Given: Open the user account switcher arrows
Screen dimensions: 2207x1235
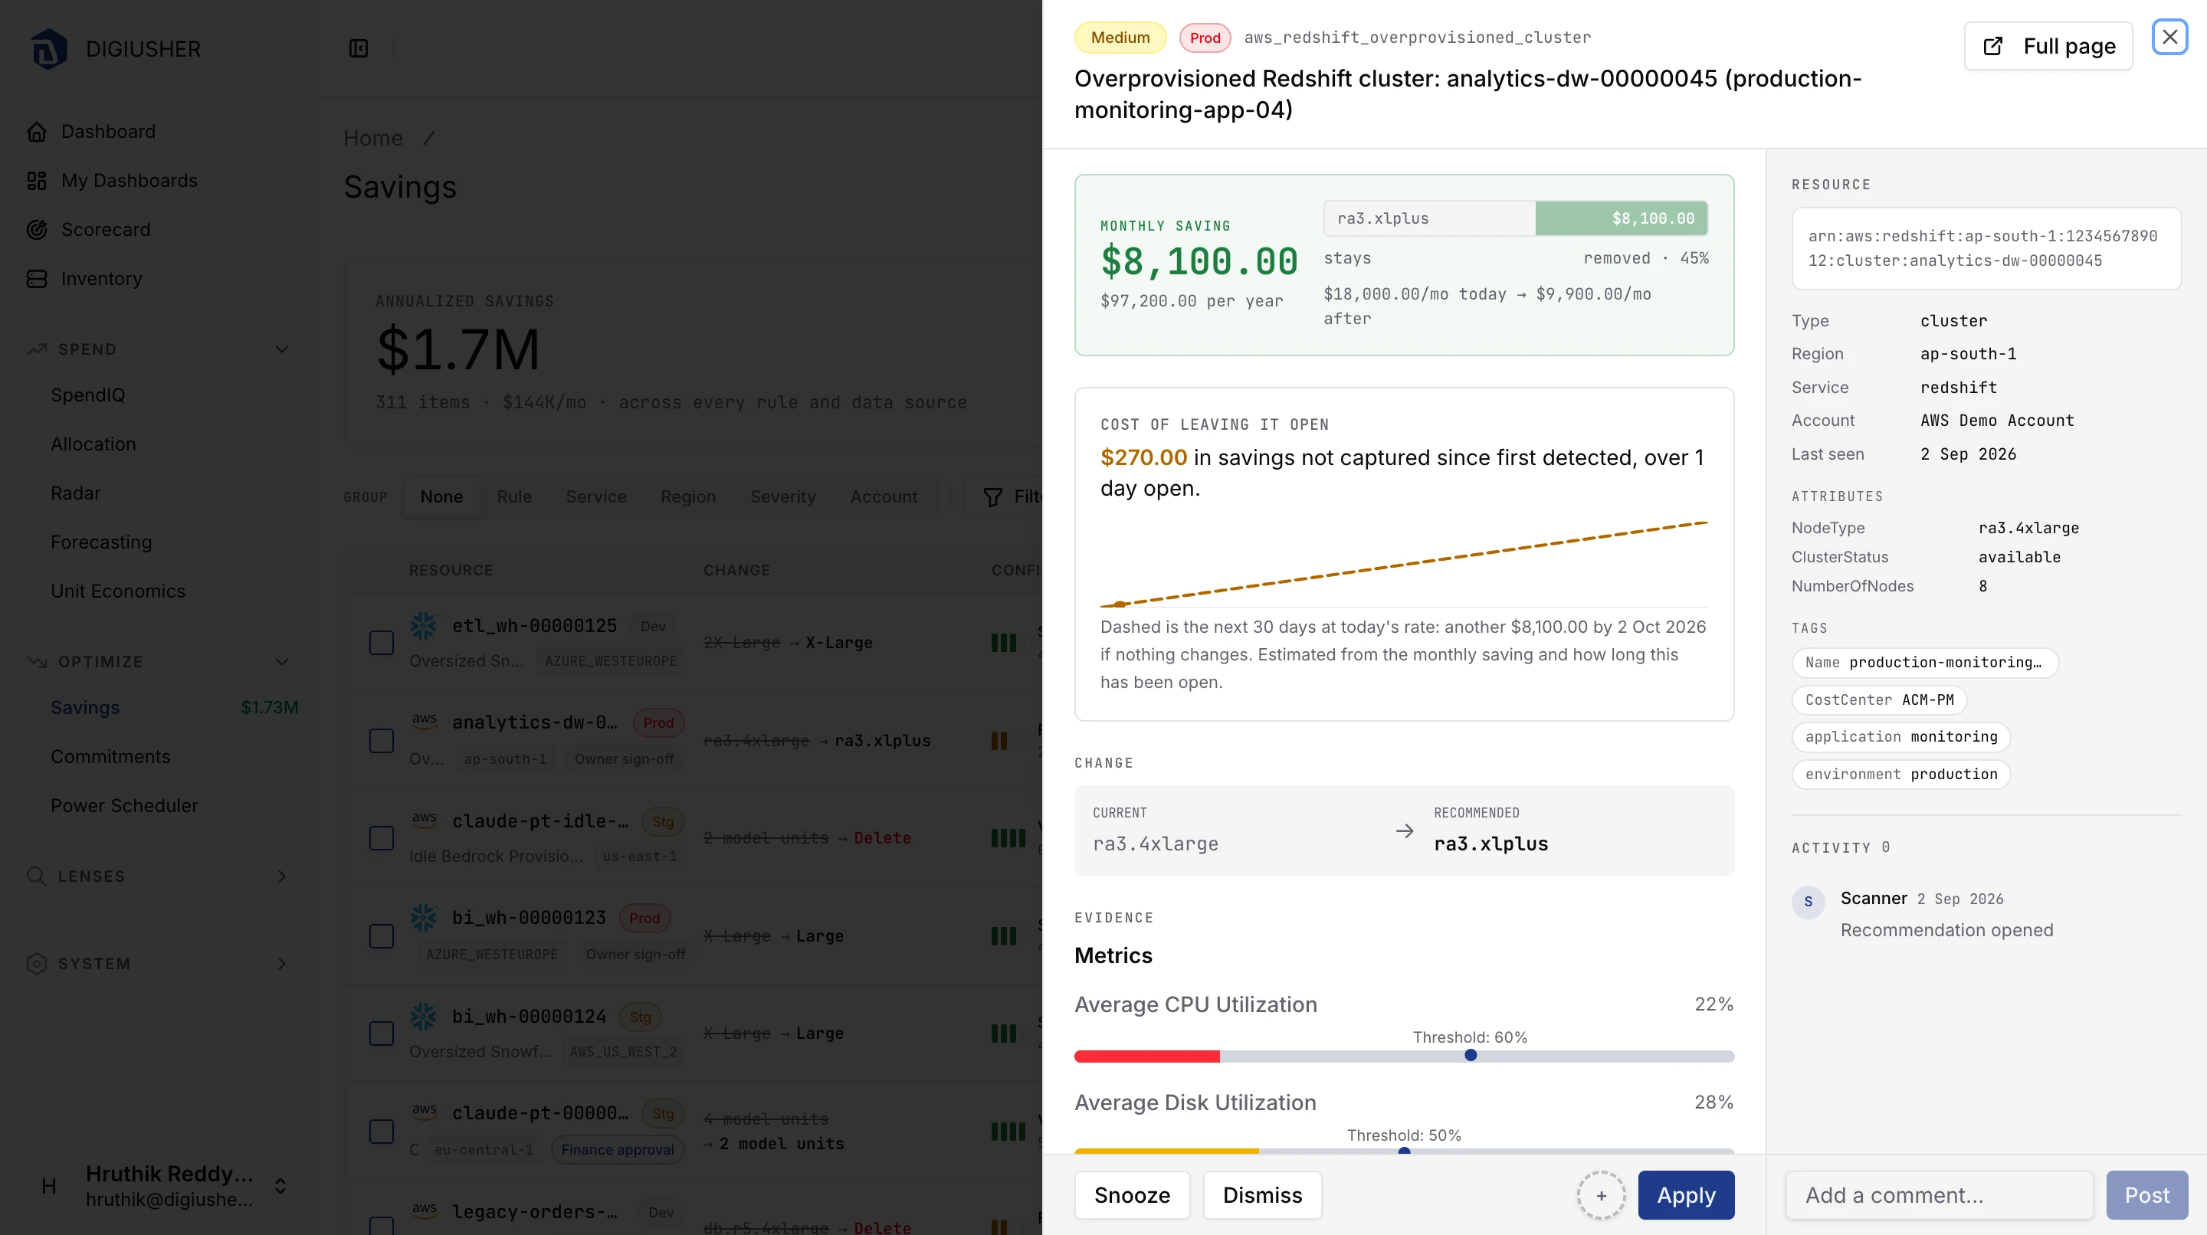Looking at the screenshot, I should tap(280, 1186).
